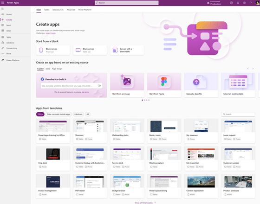The width and height of the screenshot is (260, 204).
Task: Choose Start from Figma card
Action: (164, 85)
